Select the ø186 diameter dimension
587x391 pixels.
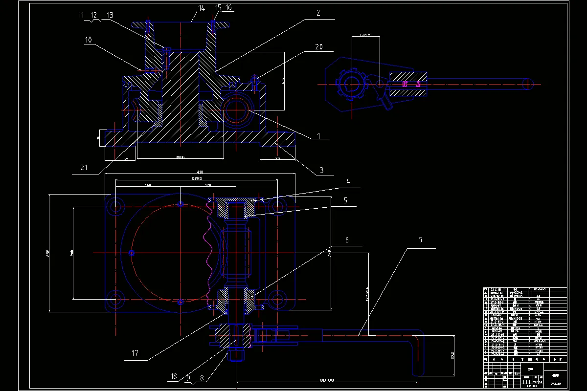pyautogui.click(x=180, y=157)
